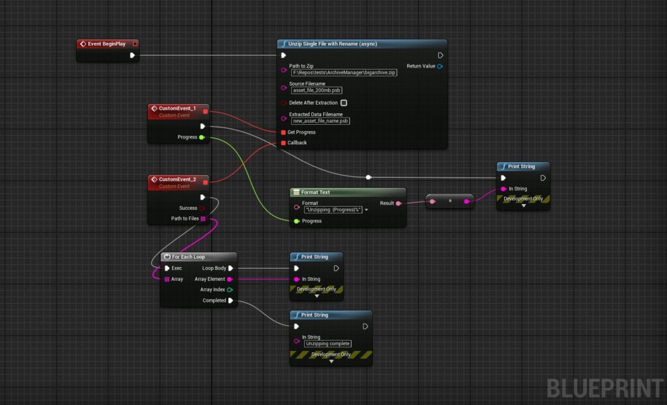Expand the Print String node wired to Loop Body
Viewport: 667px width, 405px height.
click(x=317, y=296)
